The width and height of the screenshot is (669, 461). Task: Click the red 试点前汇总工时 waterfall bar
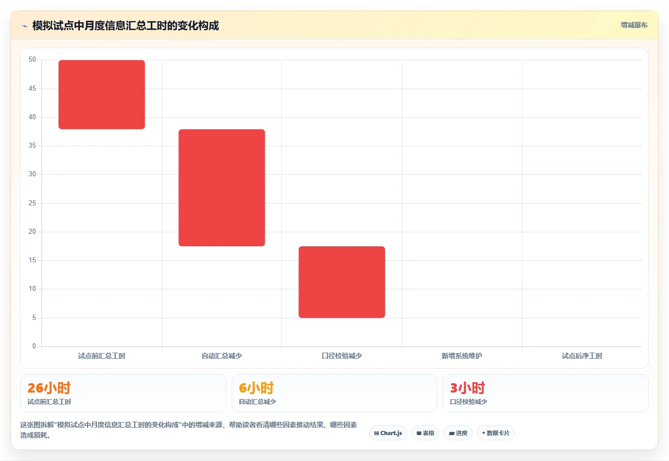pyautogui.click(x=102, y=94)
